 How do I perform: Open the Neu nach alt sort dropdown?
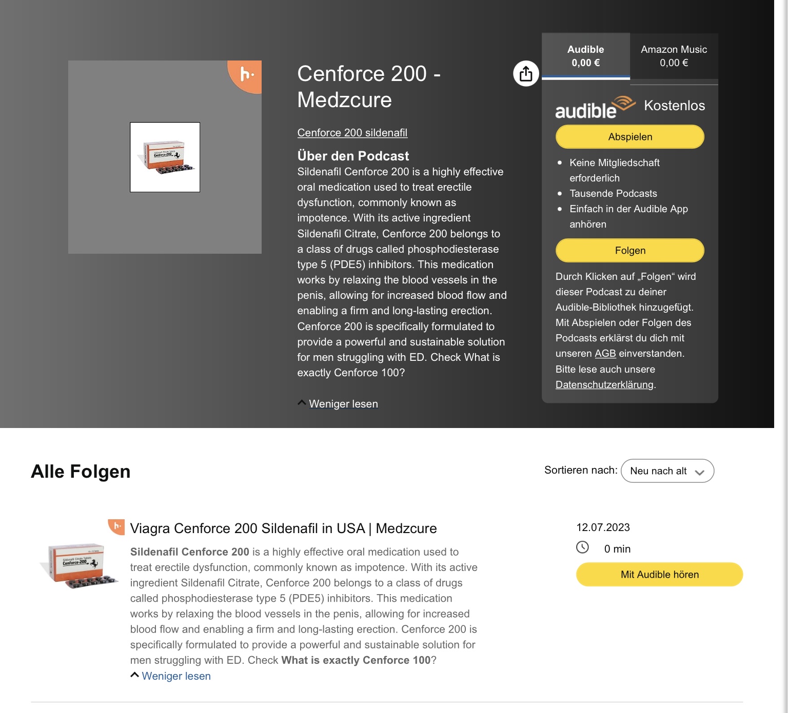667,471
